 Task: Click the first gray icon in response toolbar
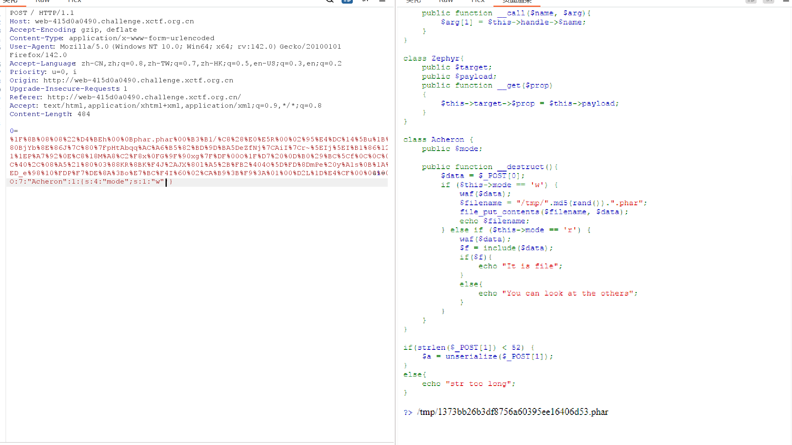(751, 1)
